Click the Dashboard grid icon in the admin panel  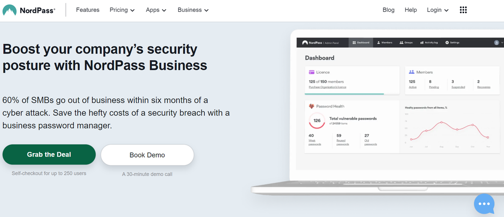pos(354,43)
